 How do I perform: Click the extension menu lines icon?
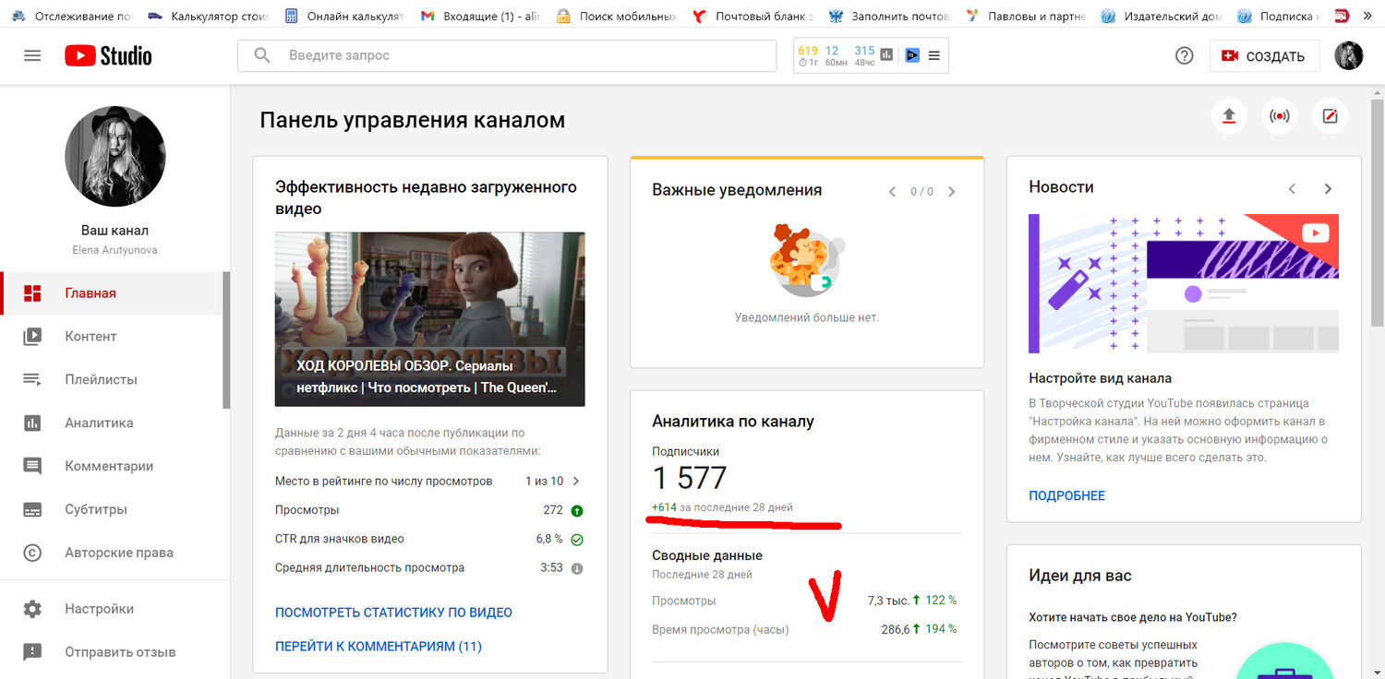pyautogui.click(x=934, y=55)
